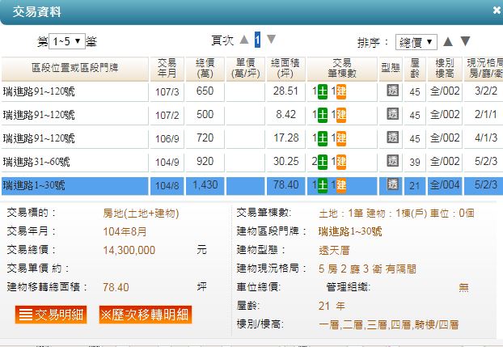Open 歷次移轉明細 transfer history
The width and height of the screenshot is (503, 347).
tap(146, 315)
